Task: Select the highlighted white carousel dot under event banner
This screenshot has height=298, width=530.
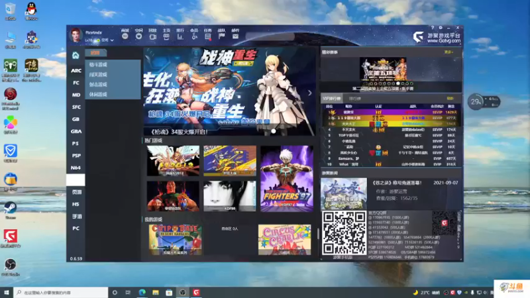Action: 398,83
